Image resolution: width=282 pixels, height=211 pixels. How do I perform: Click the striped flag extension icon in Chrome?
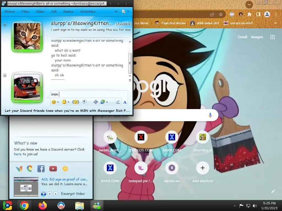pos(232,14)
